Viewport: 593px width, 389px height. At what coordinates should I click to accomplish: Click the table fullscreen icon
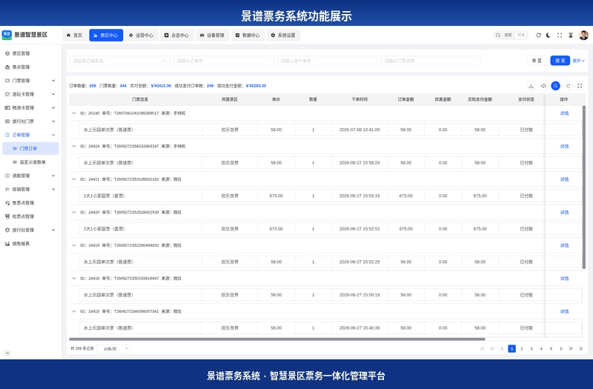click(x=580, y=86)
